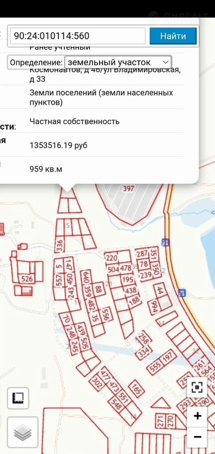The image size is (215, 454).
Task: Select land parcel 526 on map
Action: pyautogui.click(x=28, y=278)
